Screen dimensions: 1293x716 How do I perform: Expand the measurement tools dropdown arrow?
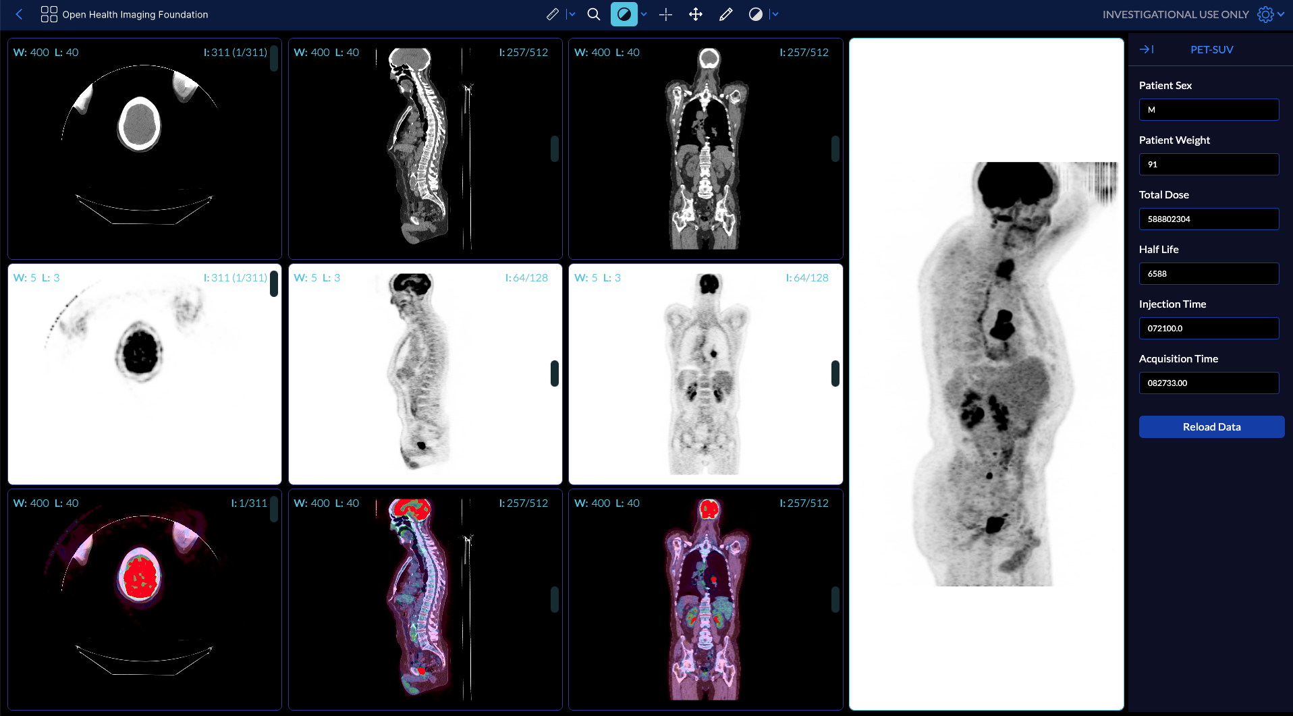tap(572, 14)
